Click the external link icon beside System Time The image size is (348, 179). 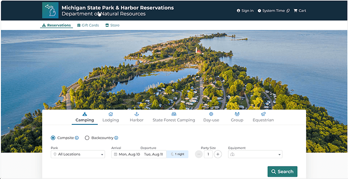pyautogui.click(x=288, y=11)
